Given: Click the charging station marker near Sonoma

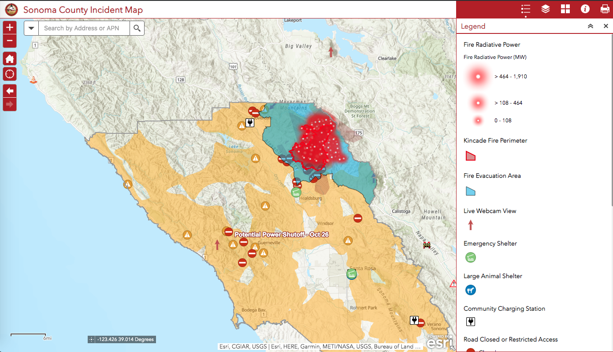Looking at the screenshot, I should click(x=414, y=320).
